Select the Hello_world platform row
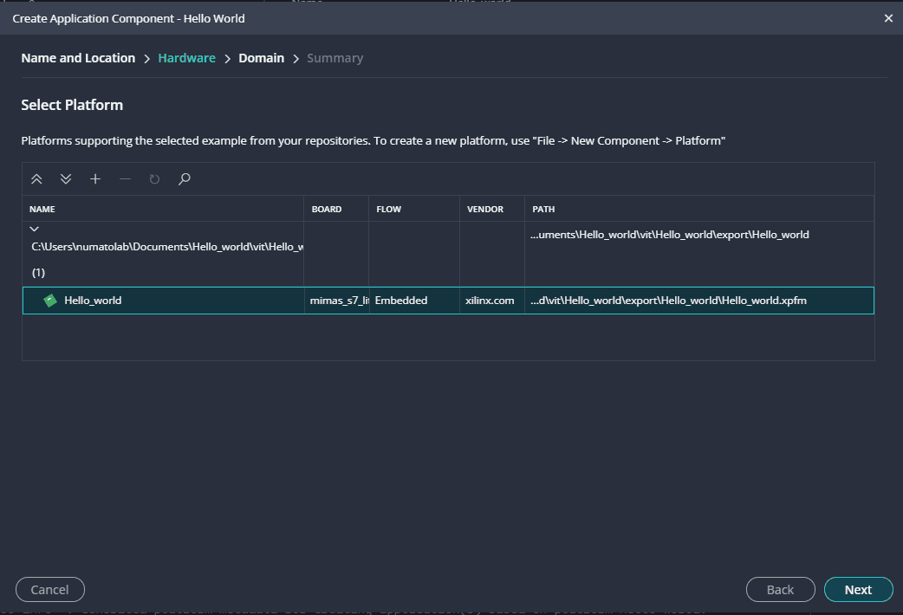The image size is (903, 615). pos(173,301)
